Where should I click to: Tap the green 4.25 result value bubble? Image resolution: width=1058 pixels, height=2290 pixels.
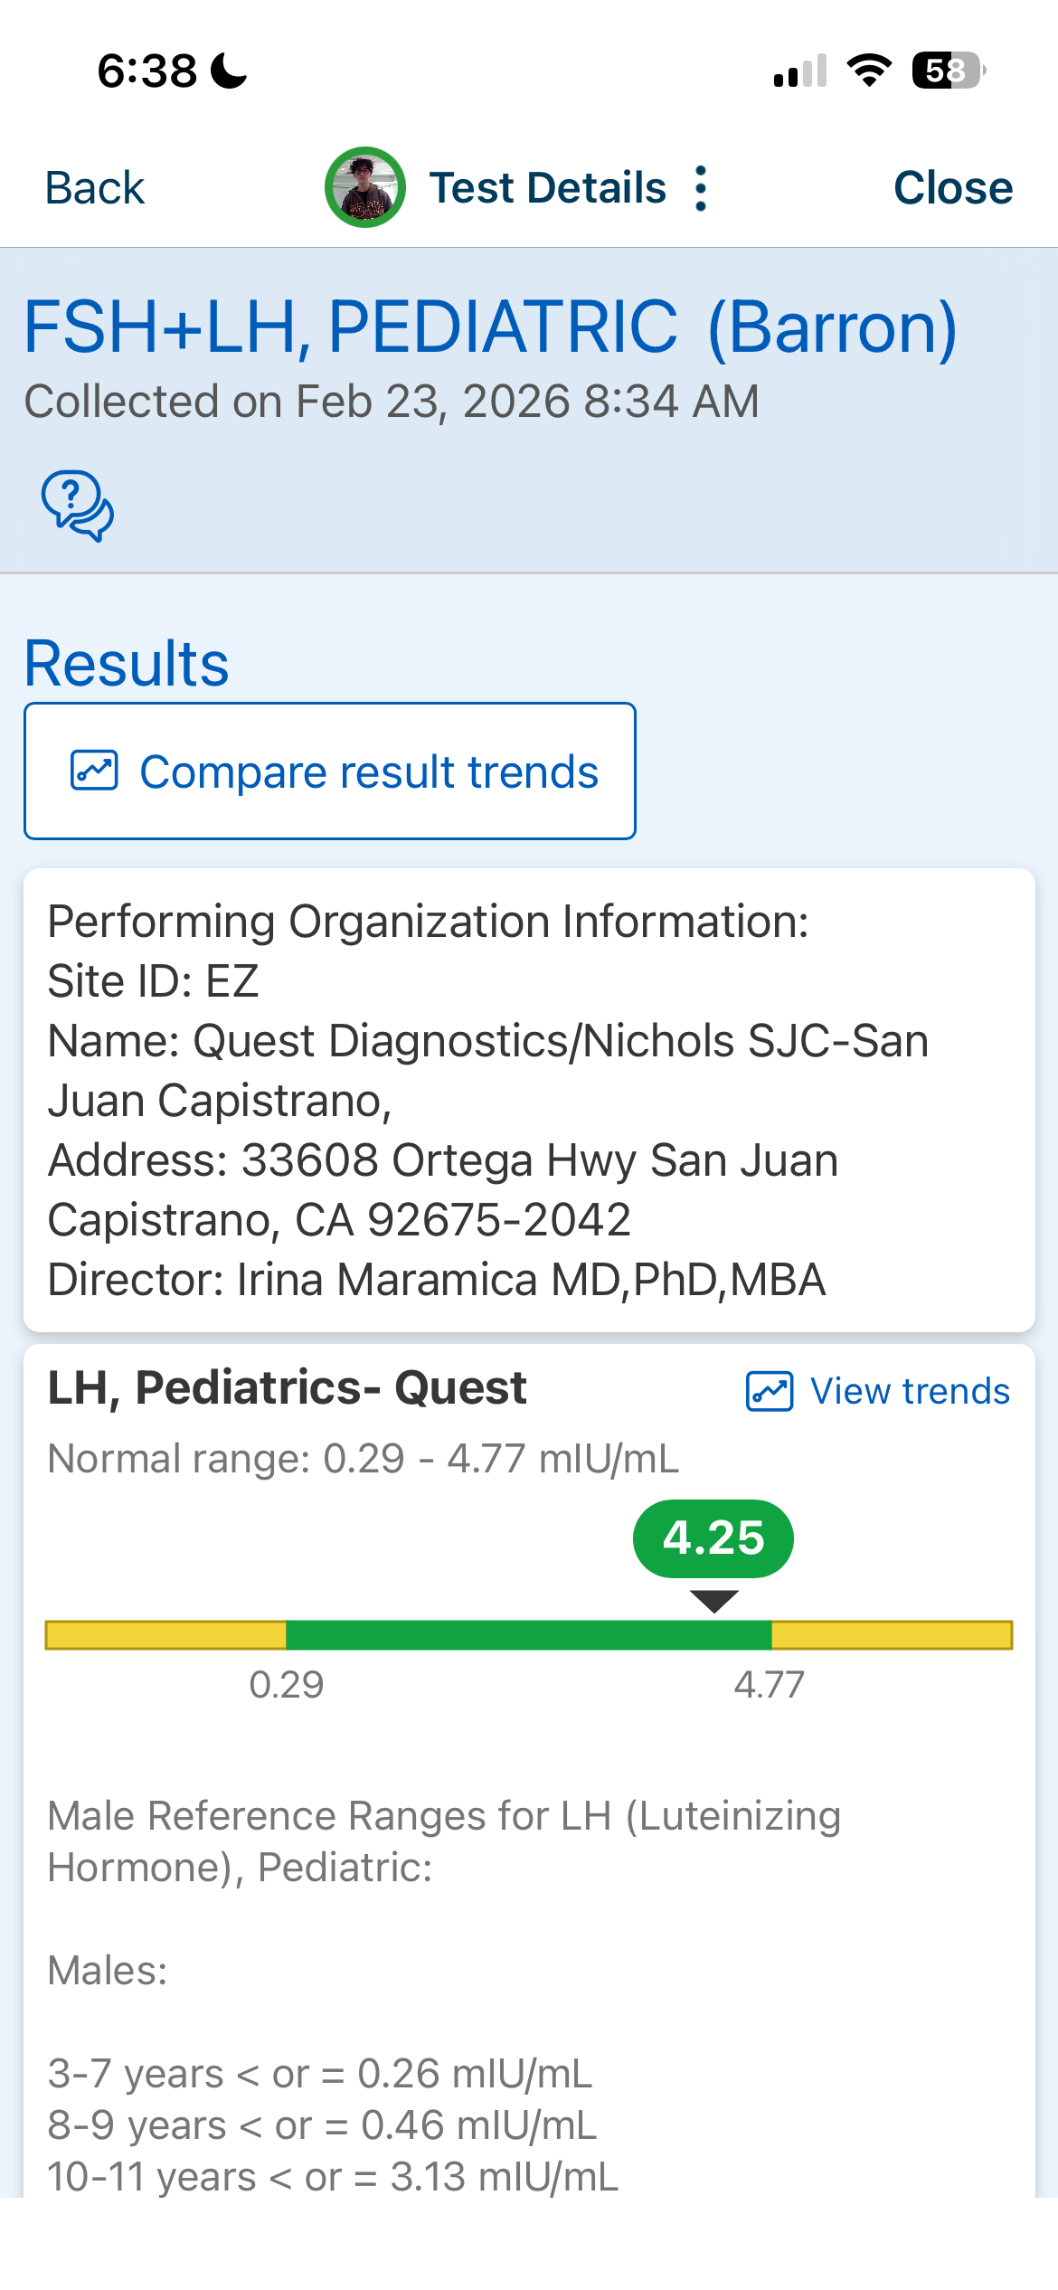point(713,1538)
